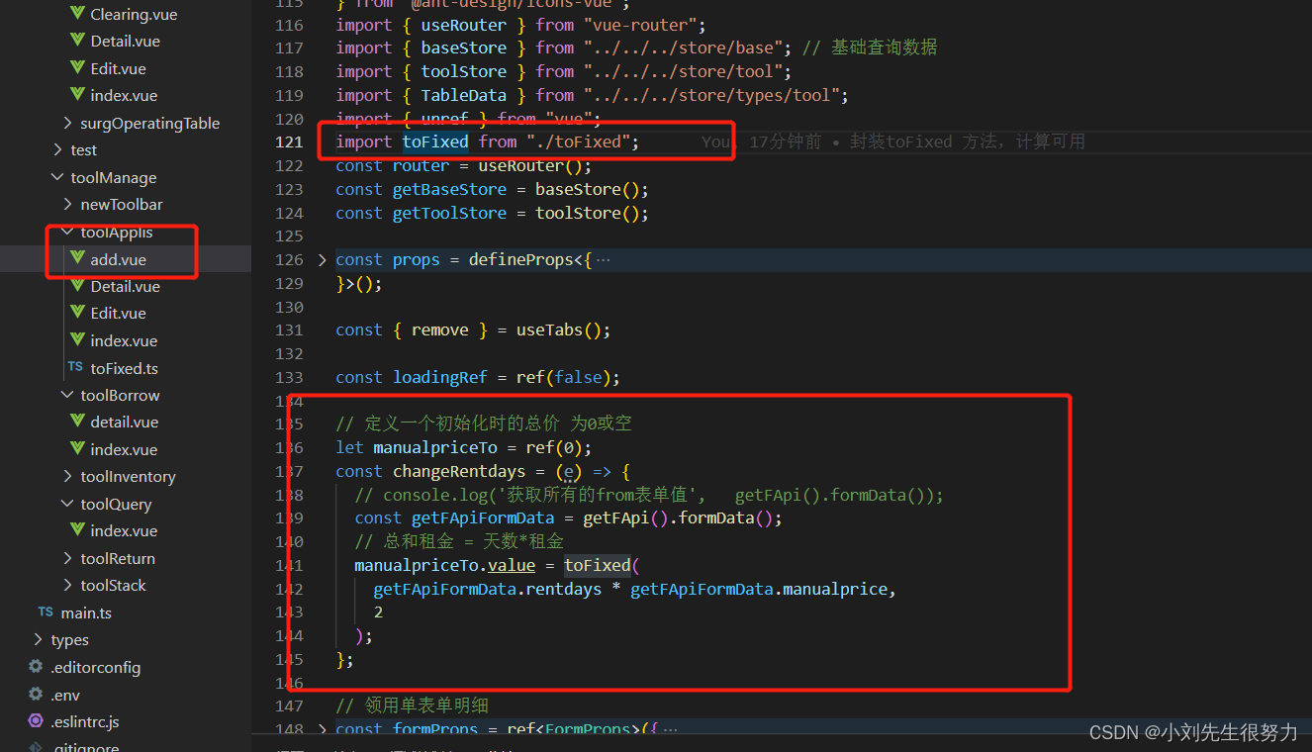
Task: Click the TS icon beside toFixed.ts
Action: (75, 367)
